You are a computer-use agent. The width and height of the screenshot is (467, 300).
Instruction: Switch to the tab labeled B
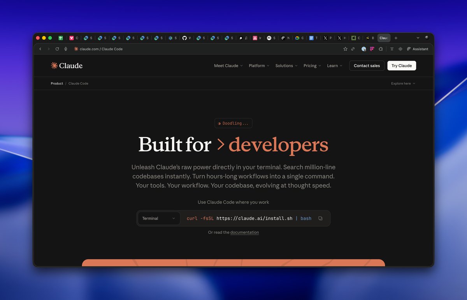[x=370, y=38]
